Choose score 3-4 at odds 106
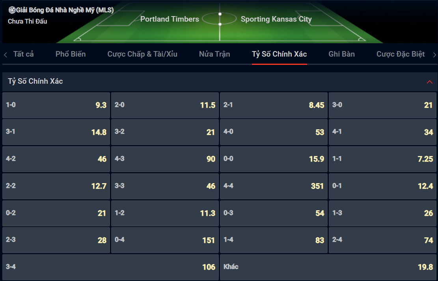Screen dimensions: 438x281 point(111,267)
